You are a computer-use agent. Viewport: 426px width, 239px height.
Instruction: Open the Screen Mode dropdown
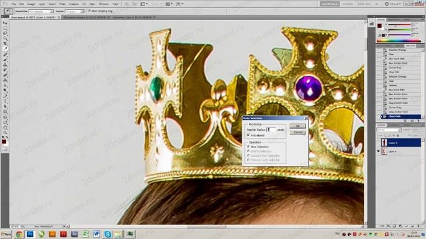[180, 4]
